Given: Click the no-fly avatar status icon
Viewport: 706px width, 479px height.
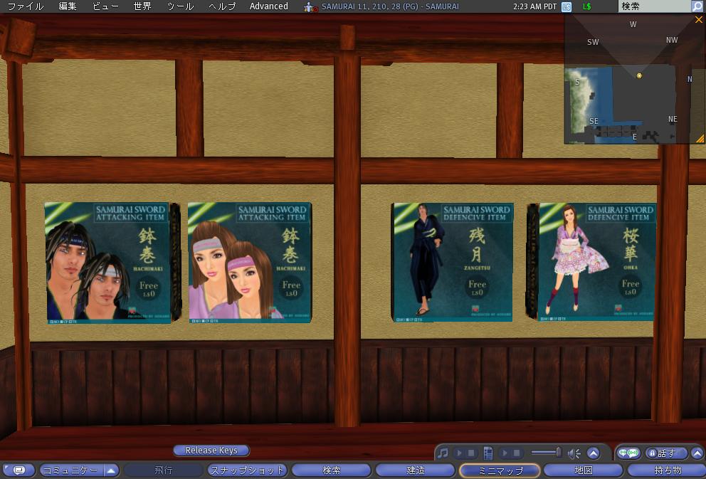Looking at the screenshot, I should click(x=311, y=6).
